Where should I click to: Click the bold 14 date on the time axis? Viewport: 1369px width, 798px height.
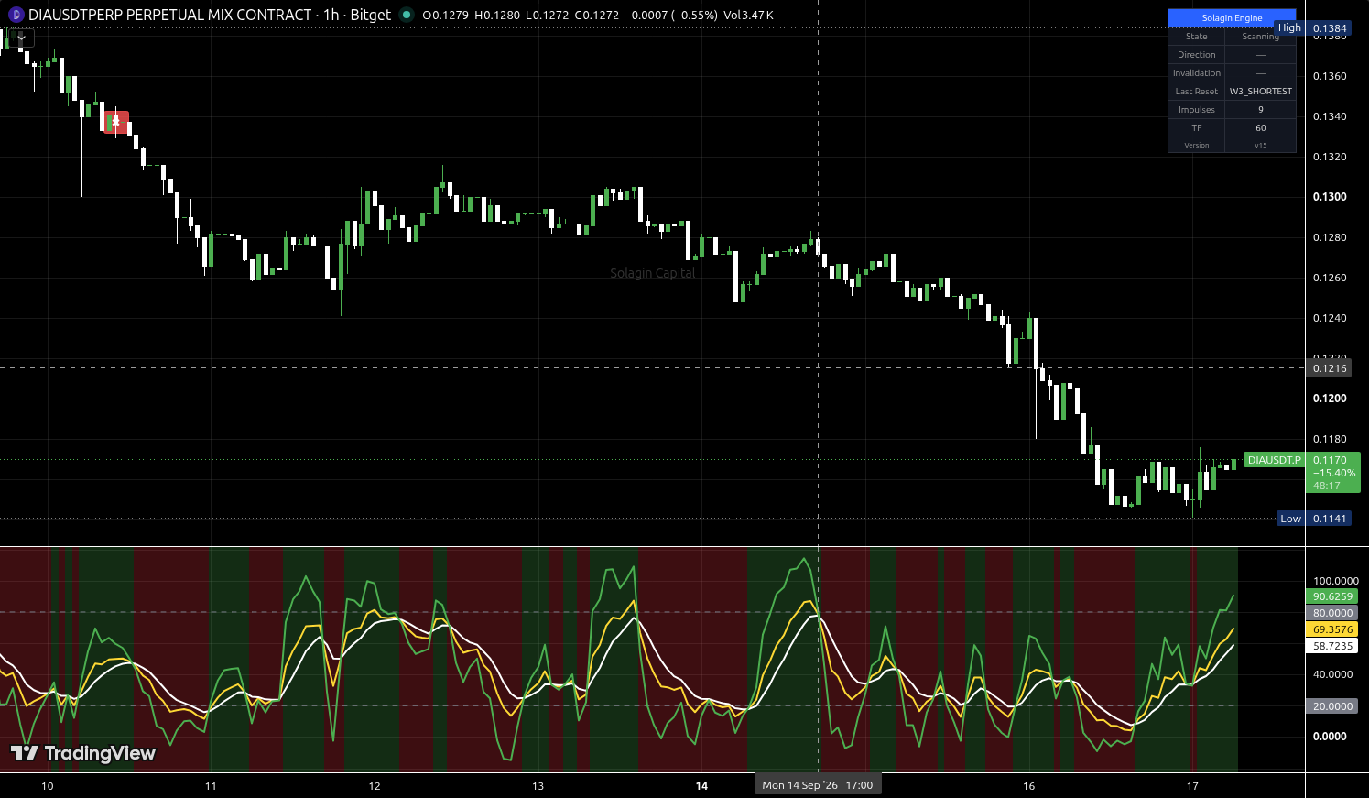click(701, 786)
